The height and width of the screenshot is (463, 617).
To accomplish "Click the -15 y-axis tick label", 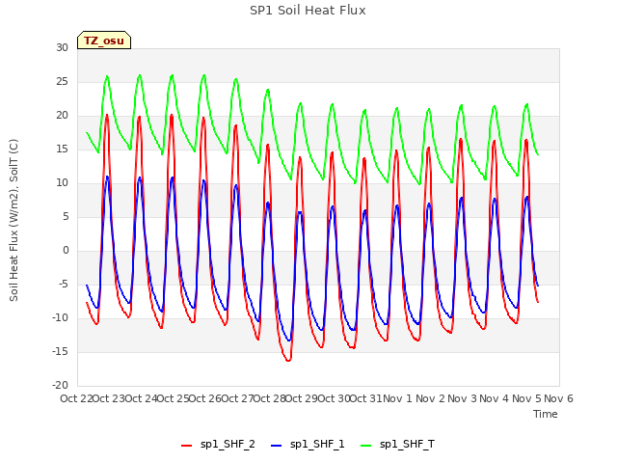I will [60, 351].
